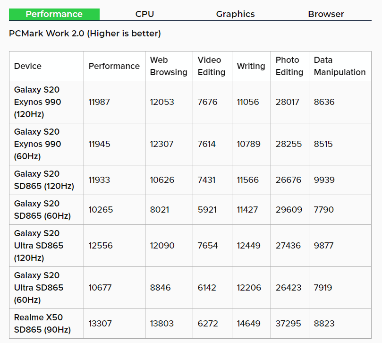The image size is (382, 343).
Task: Click the Galaxy S20 SD865 (60Hz) device cell
Action: 42,210
